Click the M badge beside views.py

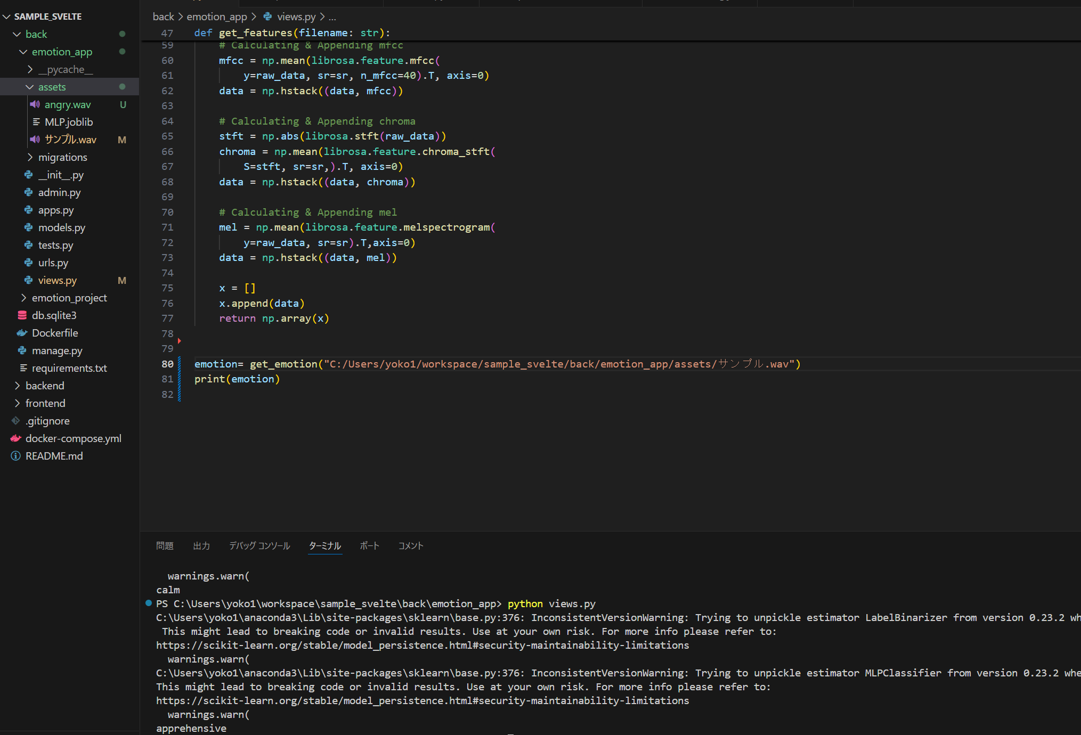click(x=122, y=280)
